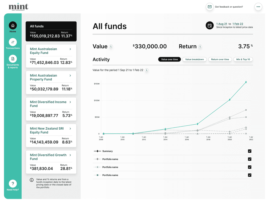Image resolution: width=269 pixels, height=203 pixels.
Task: Open Mint Australasian Equity Fund title
Action: (43, 51)
